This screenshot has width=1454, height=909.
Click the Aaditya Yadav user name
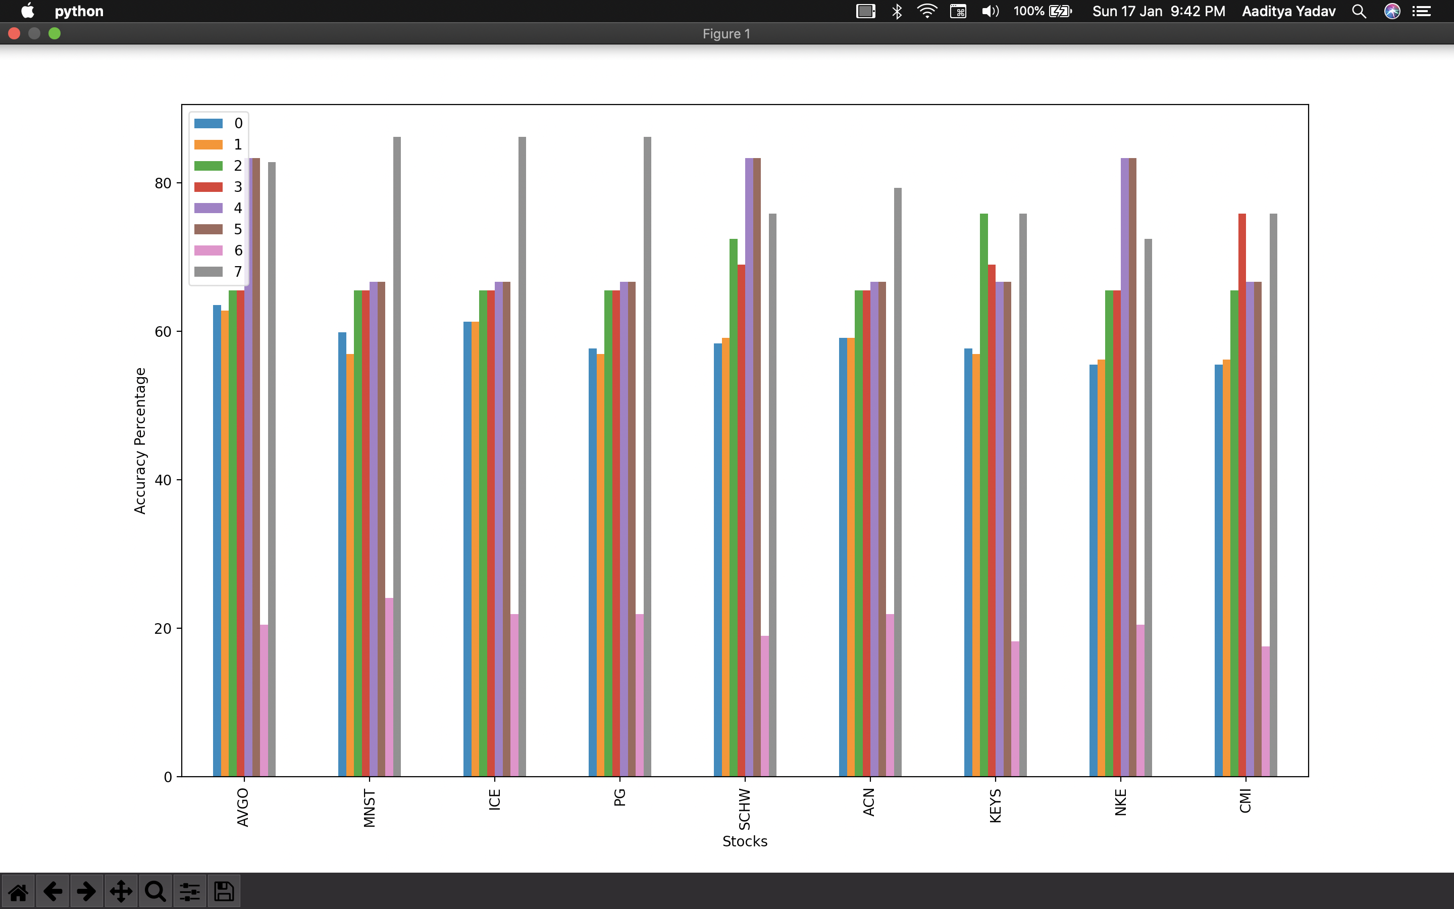(1288, 12)
